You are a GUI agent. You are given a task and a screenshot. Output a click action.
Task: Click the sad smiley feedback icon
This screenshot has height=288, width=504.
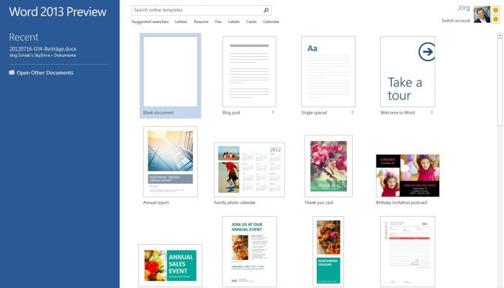coord(495,19)
